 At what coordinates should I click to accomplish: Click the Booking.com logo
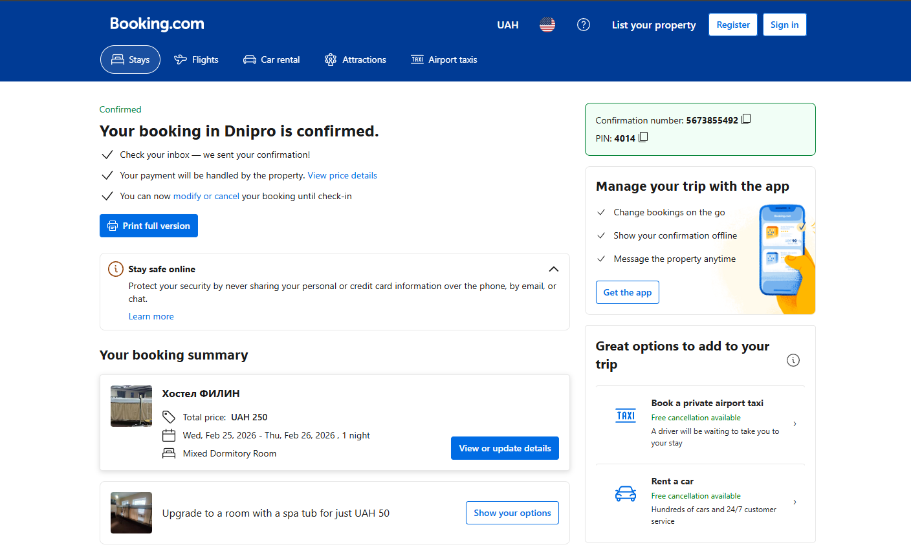pyautogui.click(x=157, y=24)
